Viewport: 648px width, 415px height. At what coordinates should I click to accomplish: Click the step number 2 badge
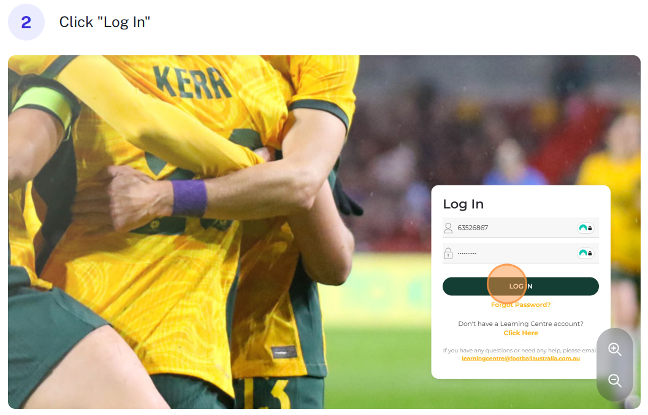tap(26, 22)
